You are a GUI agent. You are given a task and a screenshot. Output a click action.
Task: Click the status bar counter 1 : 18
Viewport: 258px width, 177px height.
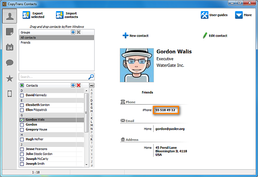click(x=36, y=172)
